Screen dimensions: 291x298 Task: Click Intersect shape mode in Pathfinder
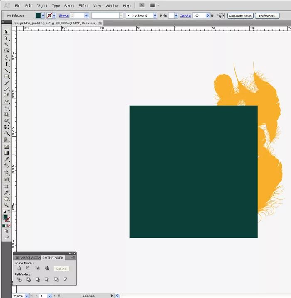click(x=38, y=268)
